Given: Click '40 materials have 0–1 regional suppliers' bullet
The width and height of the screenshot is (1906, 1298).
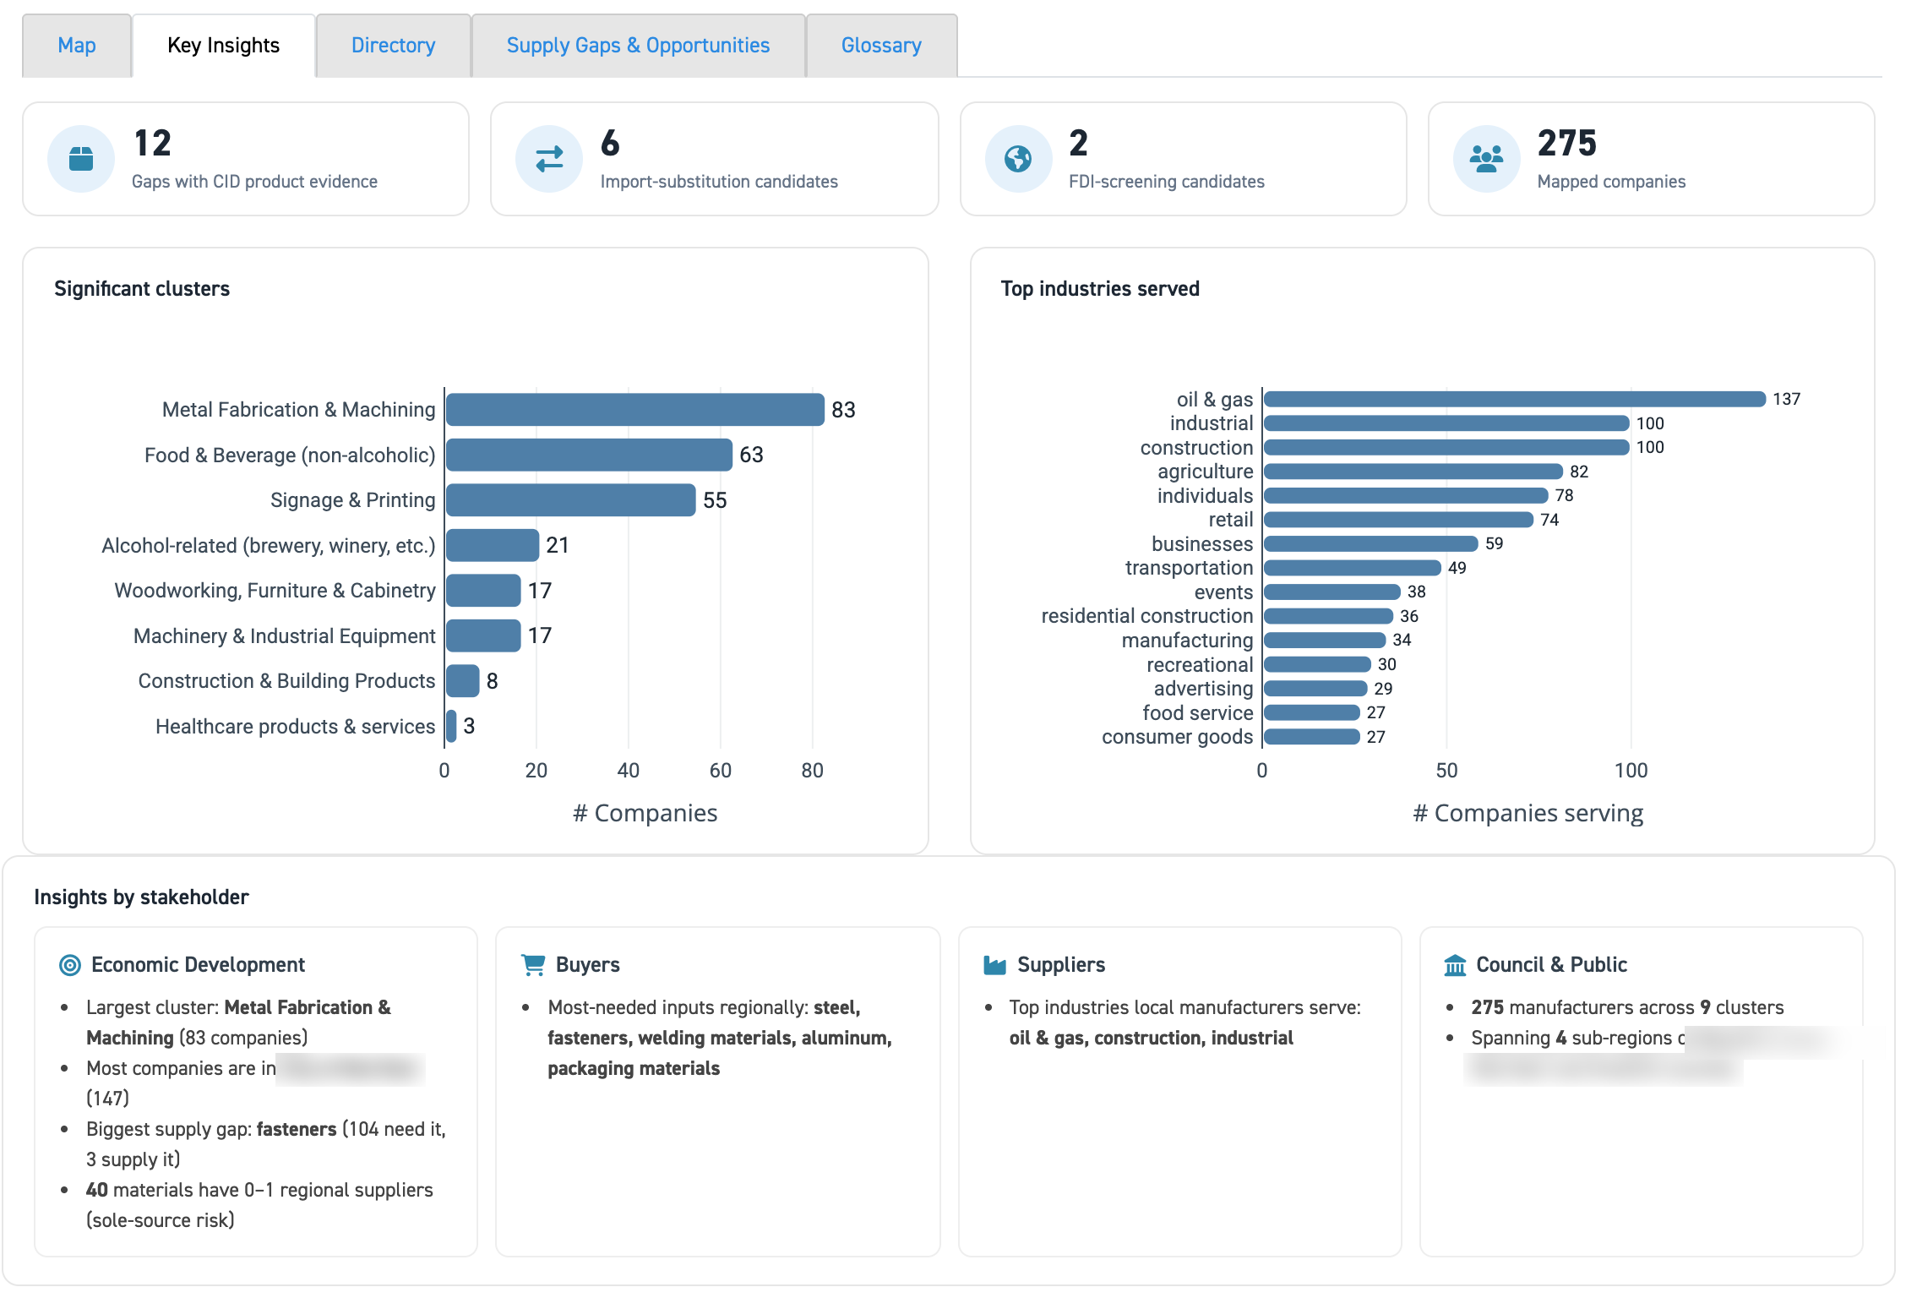Looking at the screenshot, I should coord(259,1205).
